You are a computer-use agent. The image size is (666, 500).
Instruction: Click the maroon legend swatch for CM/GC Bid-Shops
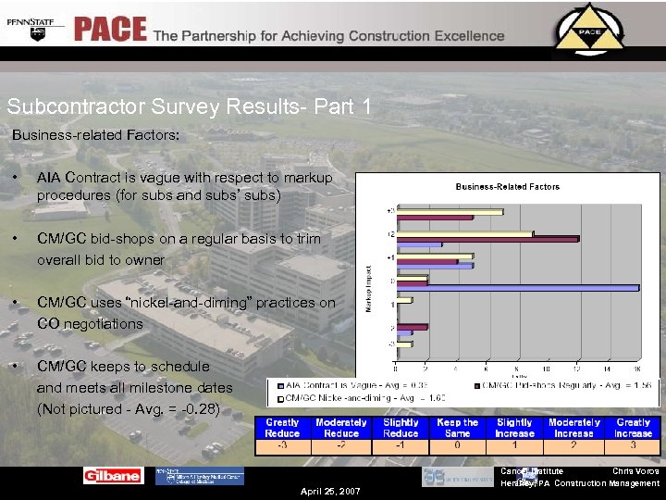477,386
